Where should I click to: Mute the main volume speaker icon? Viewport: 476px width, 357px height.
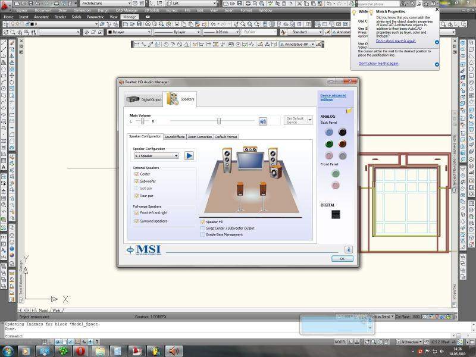click(x=262, y=121)
